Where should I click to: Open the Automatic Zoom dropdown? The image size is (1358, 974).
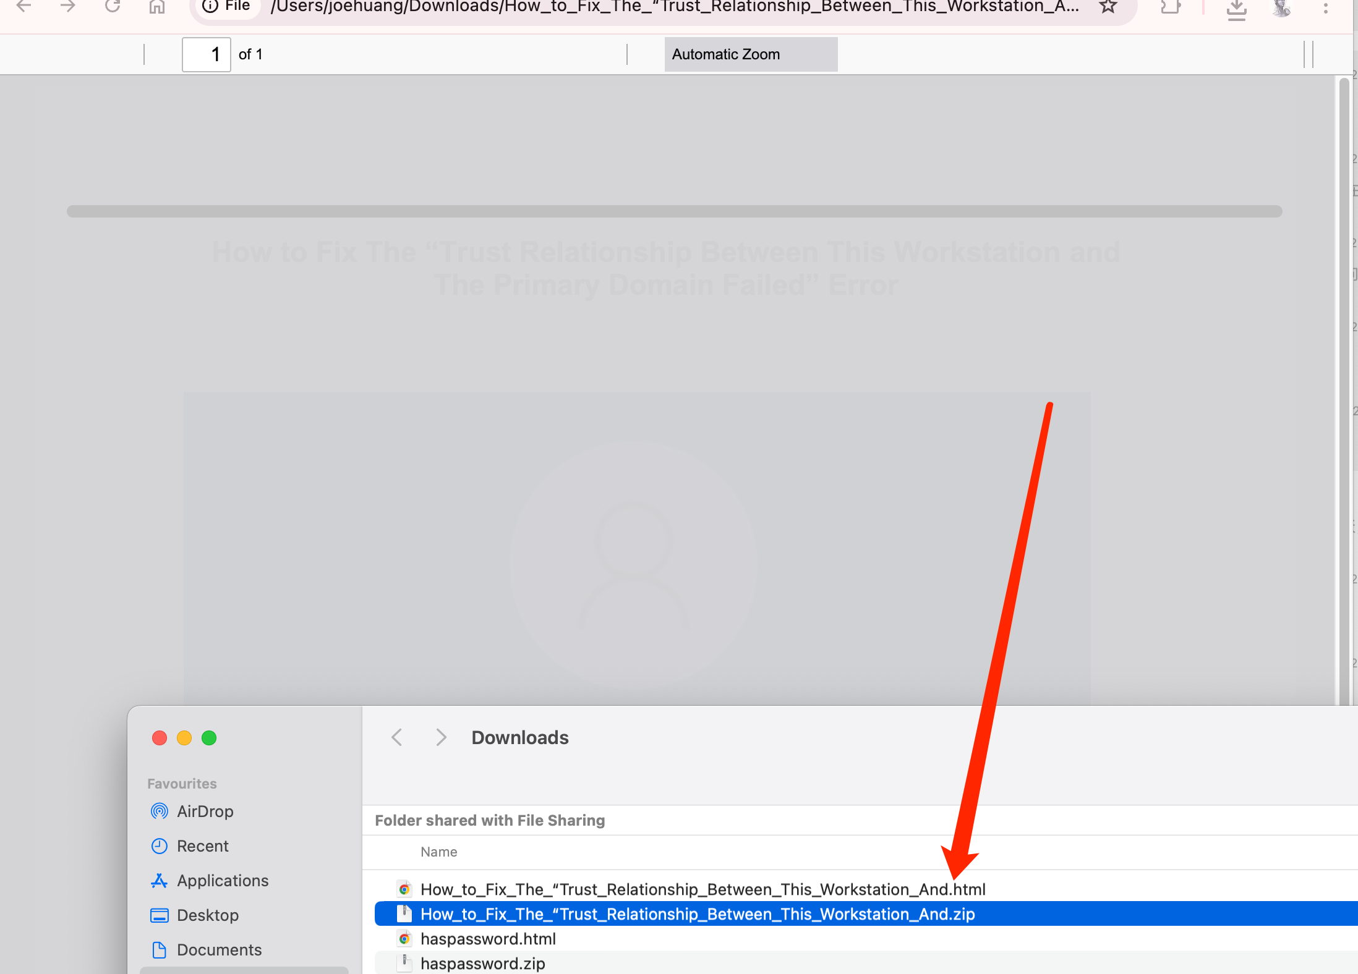click(x=750, y=54)
